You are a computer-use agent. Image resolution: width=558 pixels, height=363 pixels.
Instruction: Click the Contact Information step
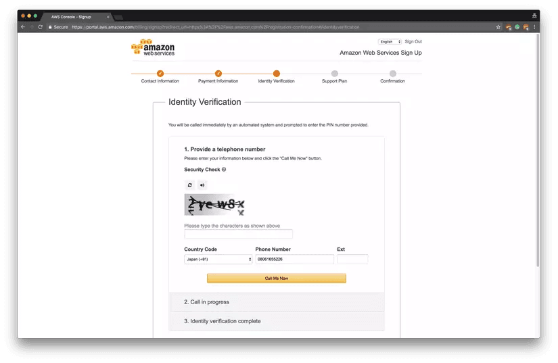[160, 76]
